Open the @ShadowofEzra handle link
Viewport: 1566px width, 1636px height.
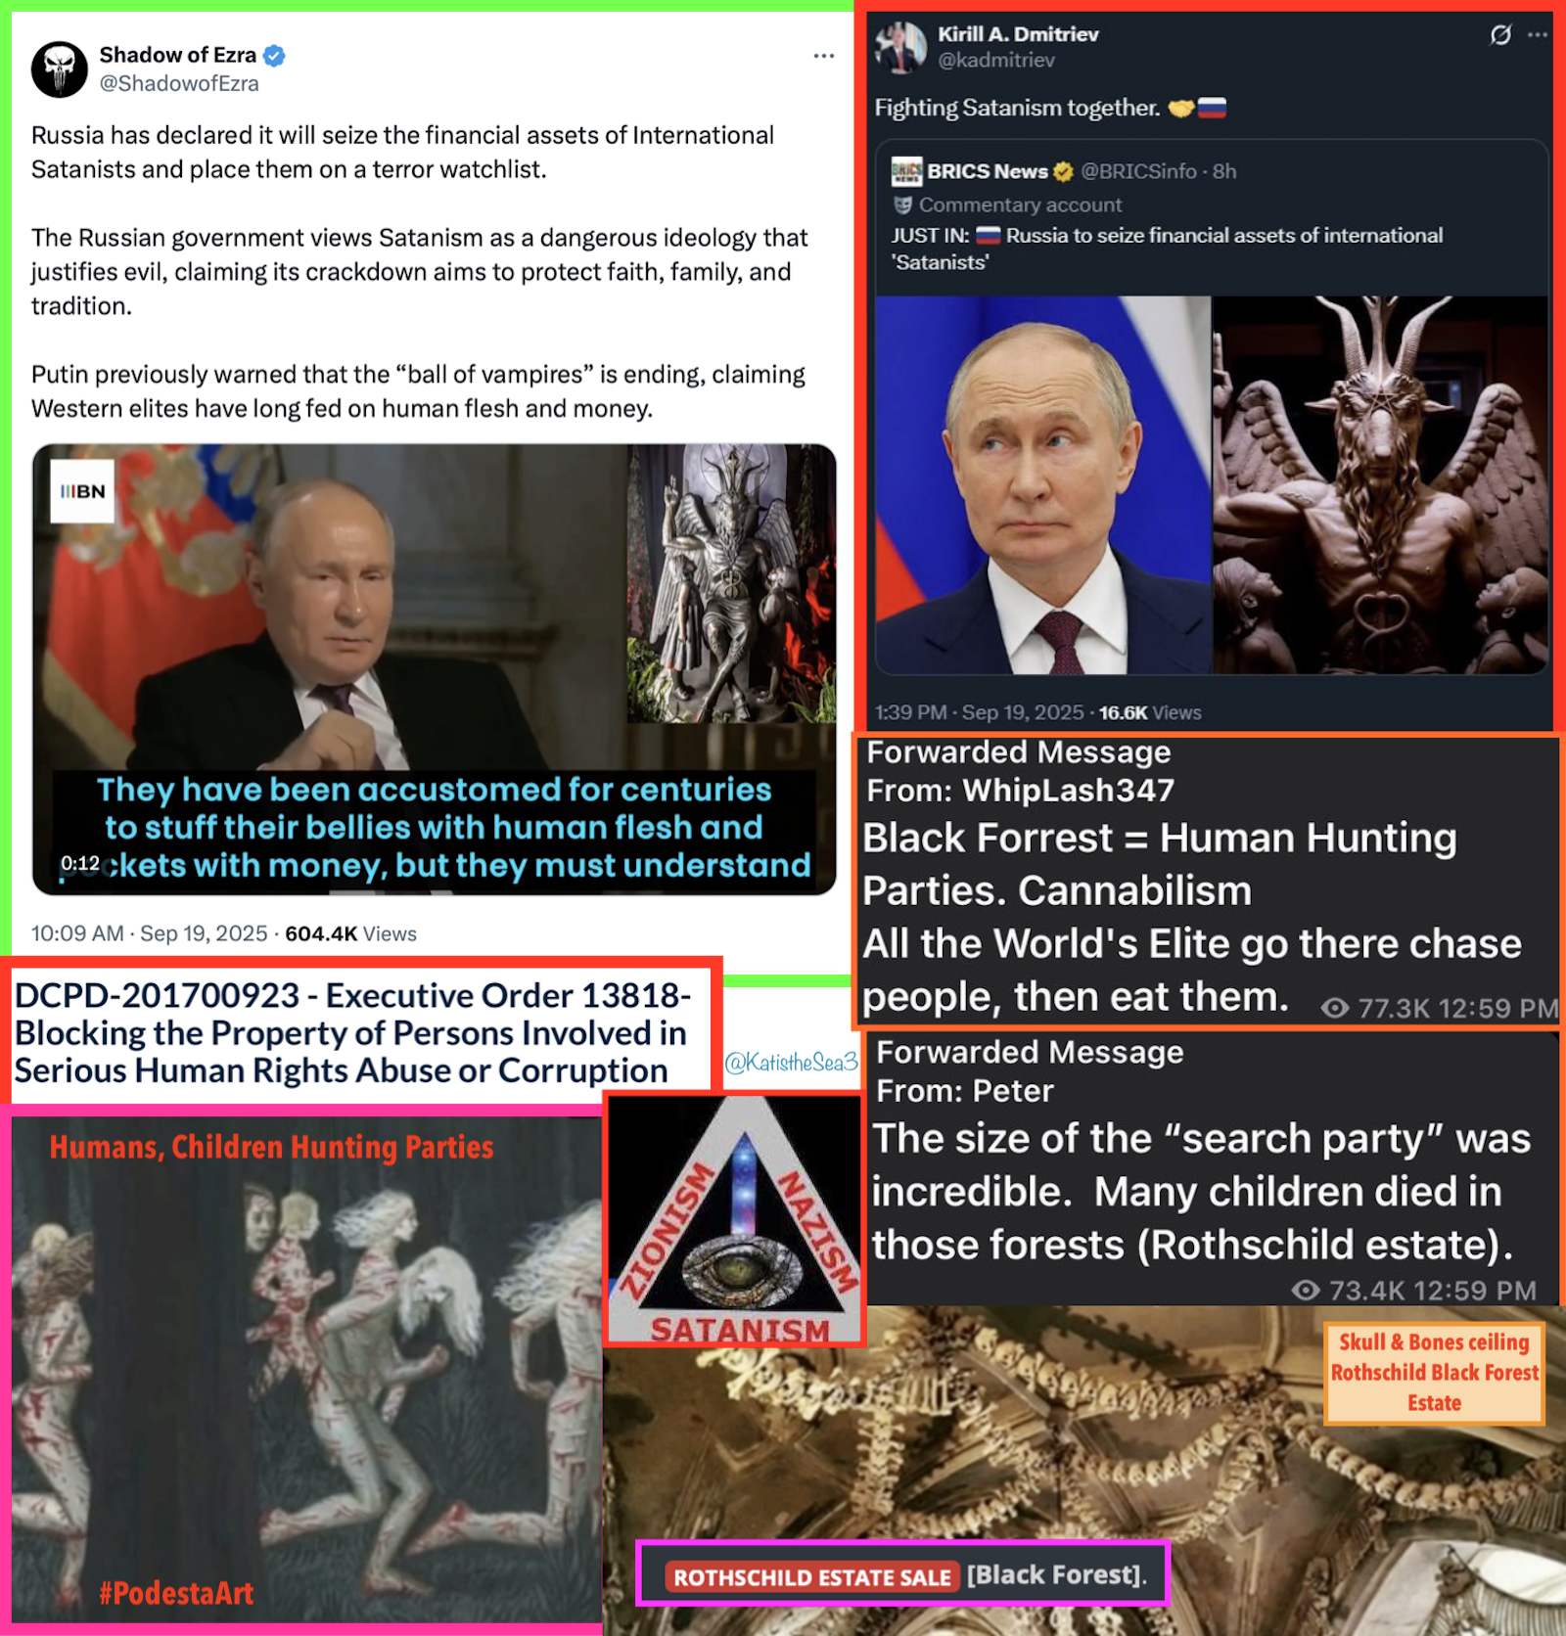(179, 84)
